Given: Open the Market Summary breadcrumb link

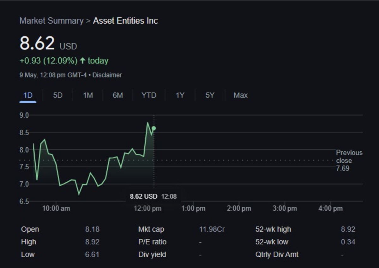Looking at the screenshot, I should (51, 20).
